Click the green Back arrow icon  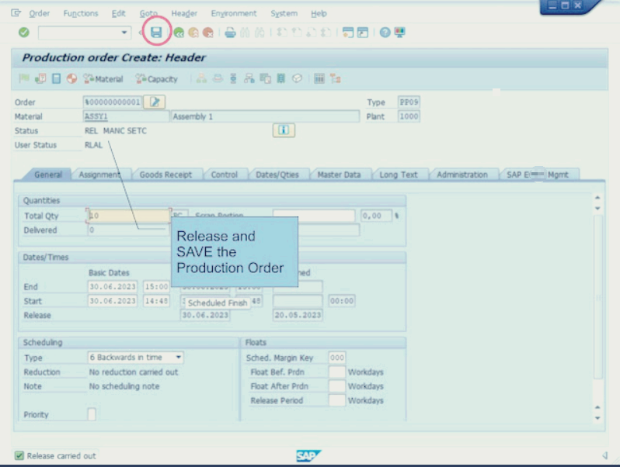[x=179, y=33]
